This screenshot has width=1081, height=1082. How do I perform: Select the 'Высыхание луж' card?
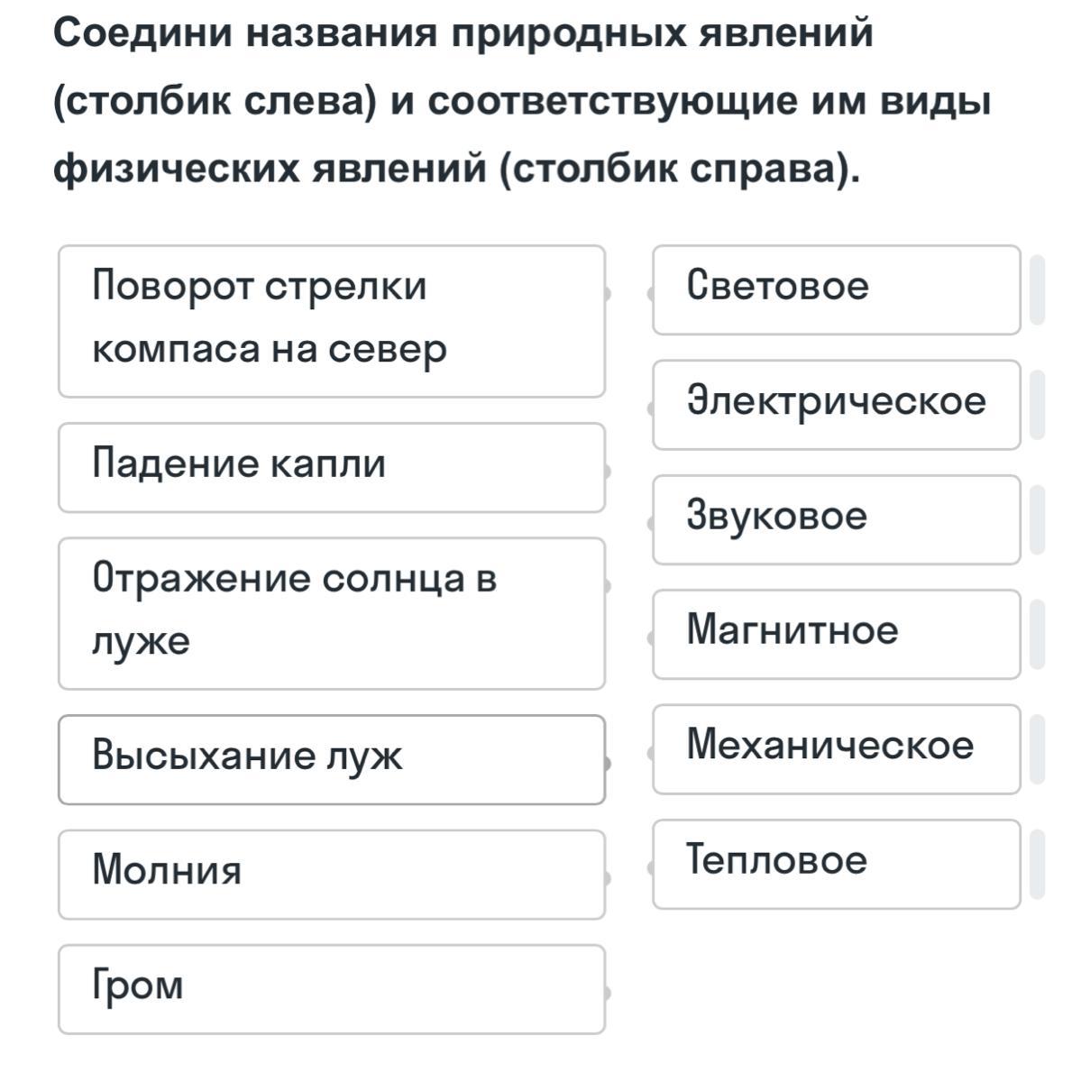pyautogui.click(x=331, y=759)
